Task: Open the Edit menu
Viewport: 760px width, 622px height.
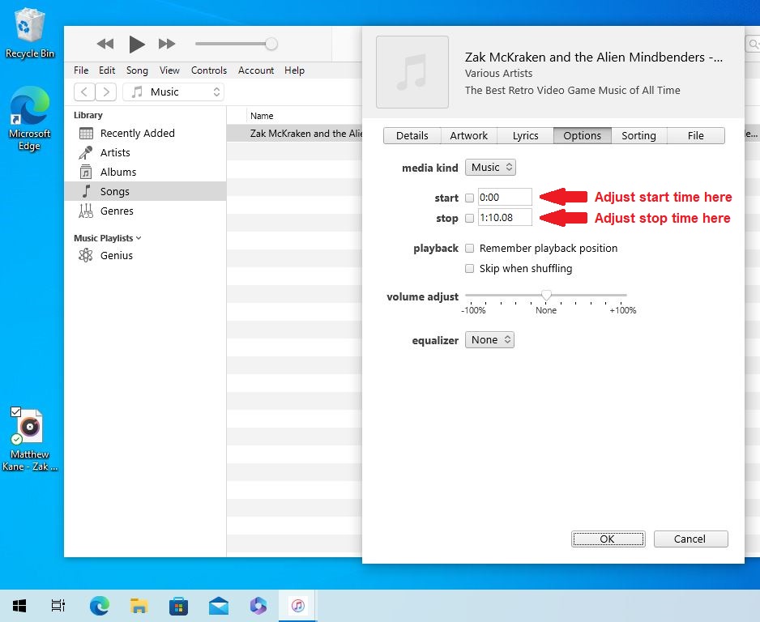Action: (107, 70)
